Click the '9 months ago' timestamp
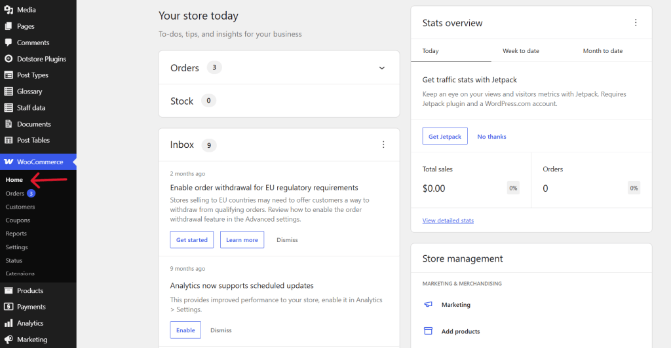 tap(187, 269)
